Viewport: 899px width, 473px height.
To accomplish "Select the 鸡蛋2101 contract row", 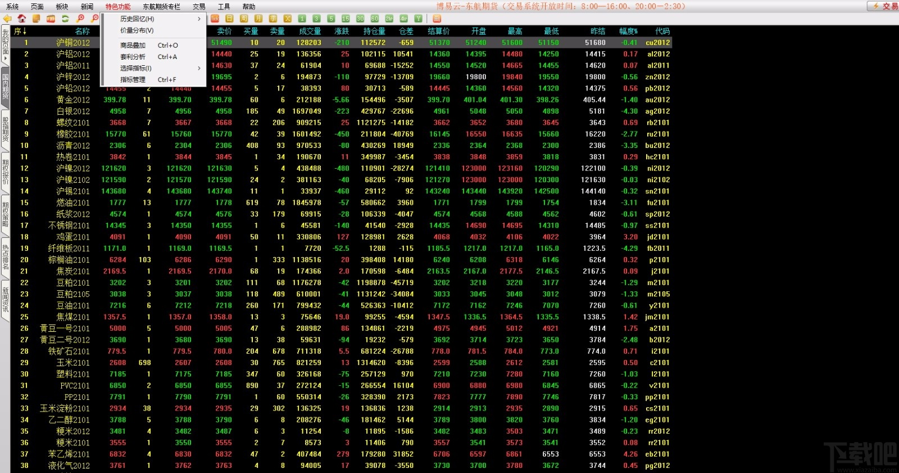I will pos(342,237).
